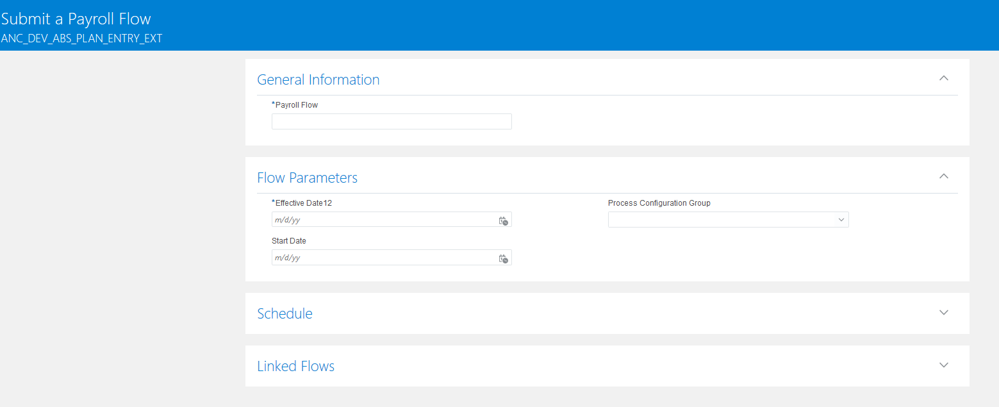Screen dimensions: 999x407
Task: Click the General Information heading
Action: [318, 80]
